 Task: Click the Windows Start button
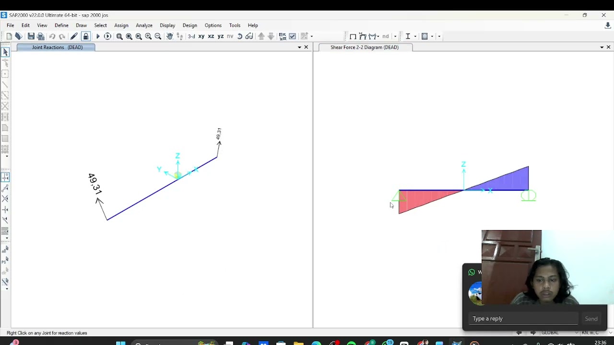coord(120,343)
